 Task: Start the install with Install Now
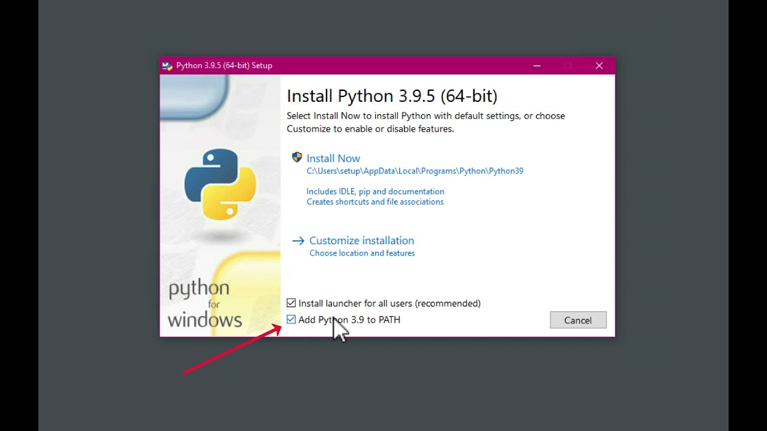pyautogui.click(x=333, y=159)
